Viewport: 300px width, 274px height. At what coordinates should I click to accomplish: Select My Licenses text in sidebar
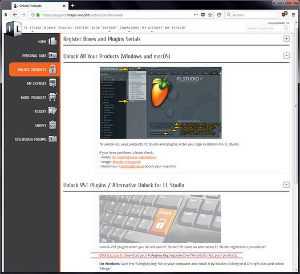pos(37,84)
